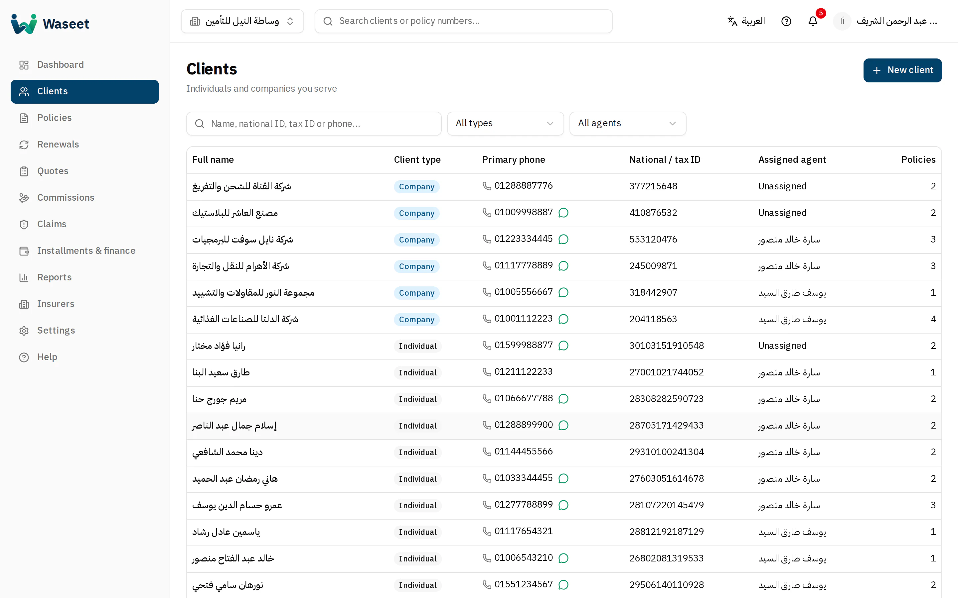Open user avatar for عبد الرحمن الشريف
The image size is (958, 598).
(x=842, y=21)
